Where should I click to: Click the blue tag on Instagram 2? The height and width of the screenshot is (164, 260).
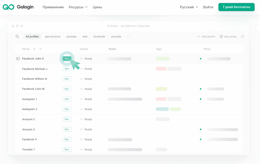(162, 109)
